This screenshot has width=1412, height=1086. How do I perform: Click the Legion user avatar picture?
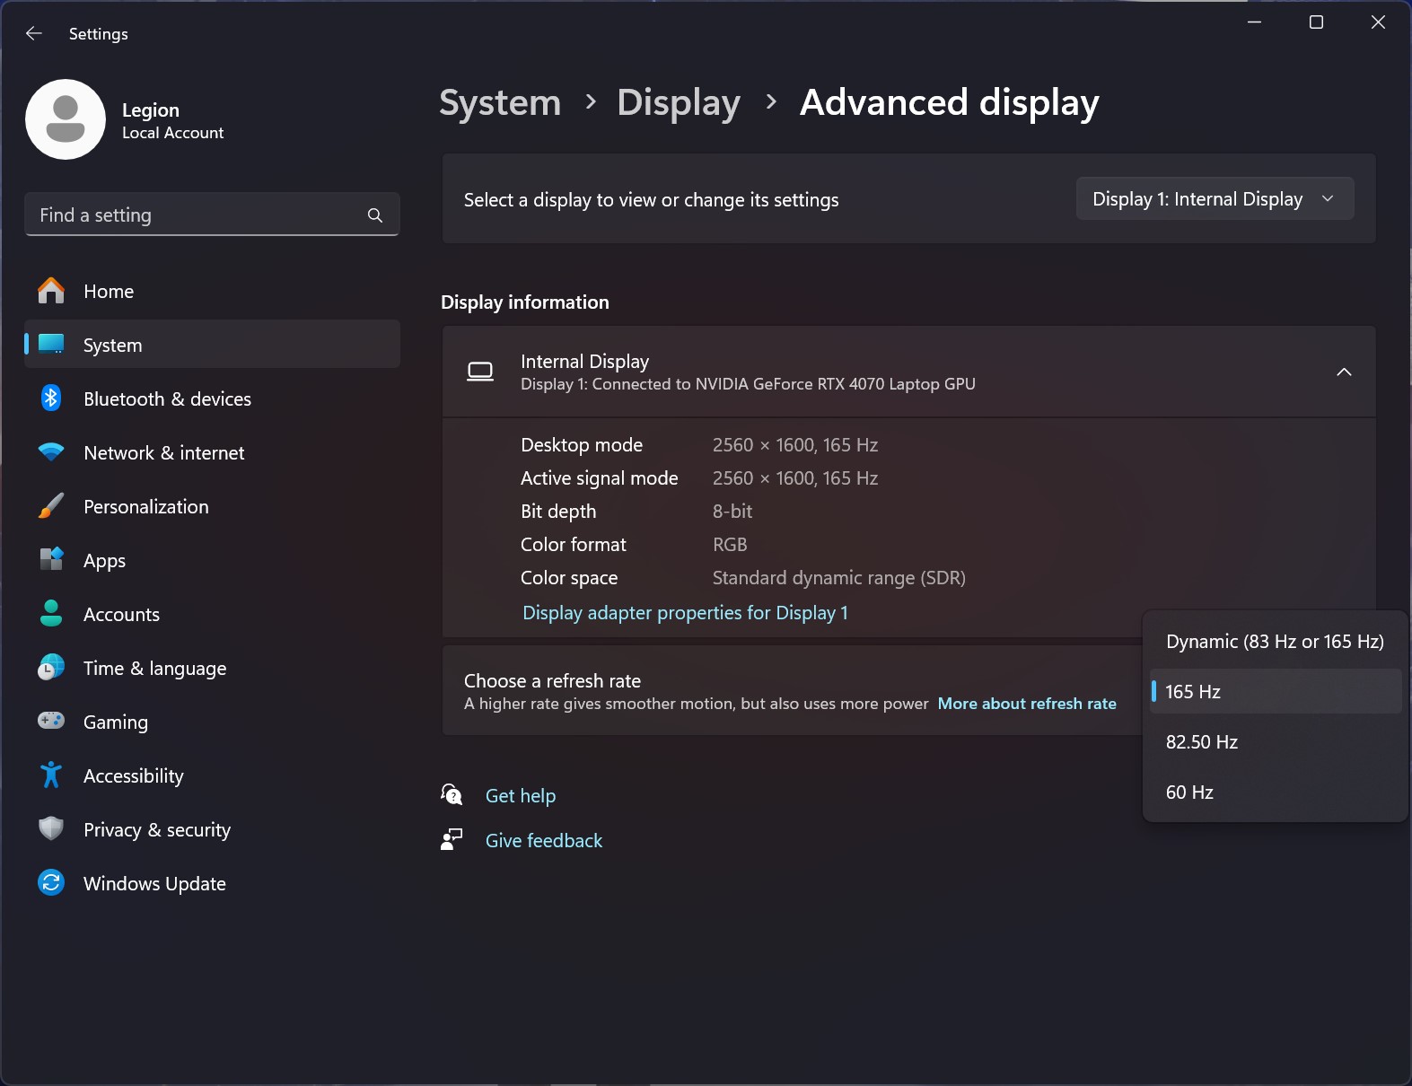point(66,119)
